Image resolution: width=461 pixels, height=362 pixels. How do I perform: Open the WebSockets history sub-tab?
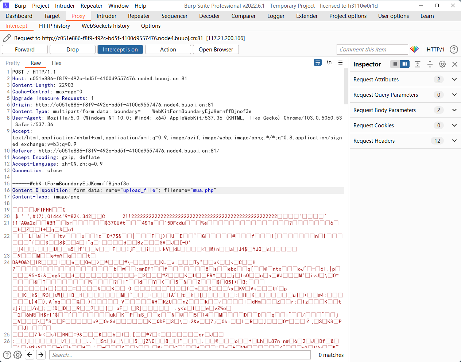click(x=106, y=26)
